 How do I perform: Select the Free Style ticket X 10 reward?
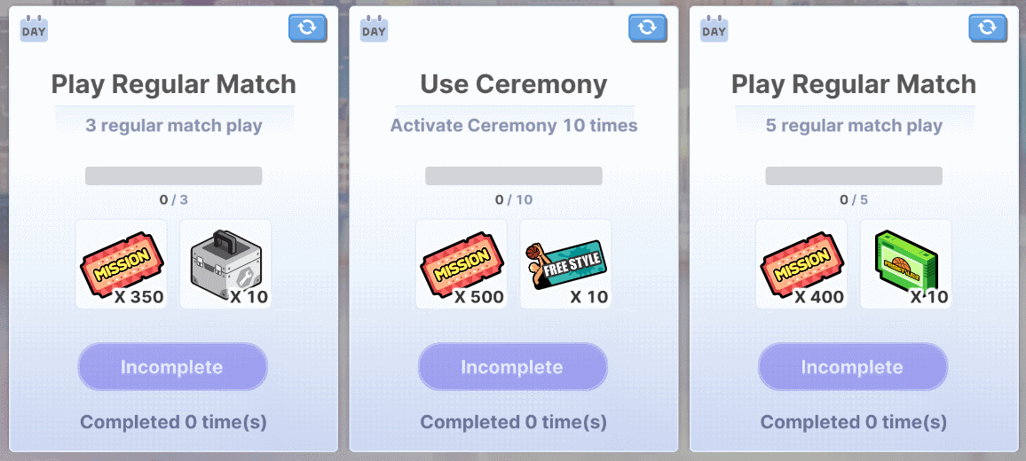point(566,264)
